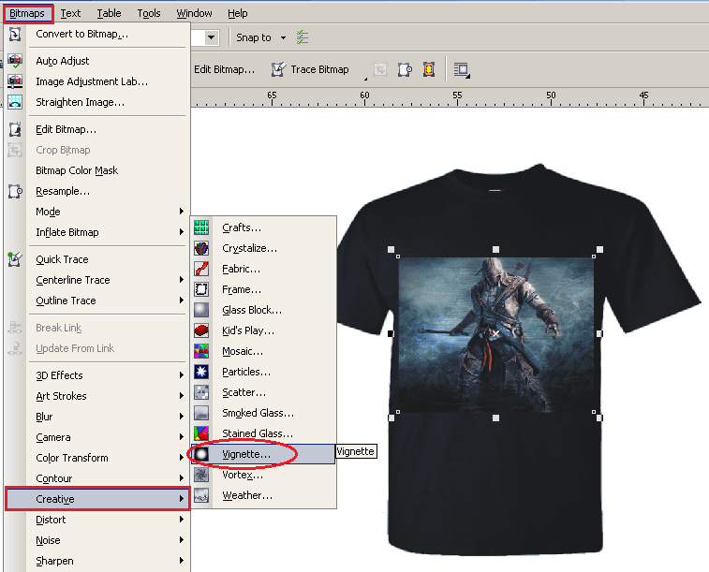The height and width of the screenshot is (572, 709).
Task: Click the Glass Block effect icon
Action: click(201, 310)
